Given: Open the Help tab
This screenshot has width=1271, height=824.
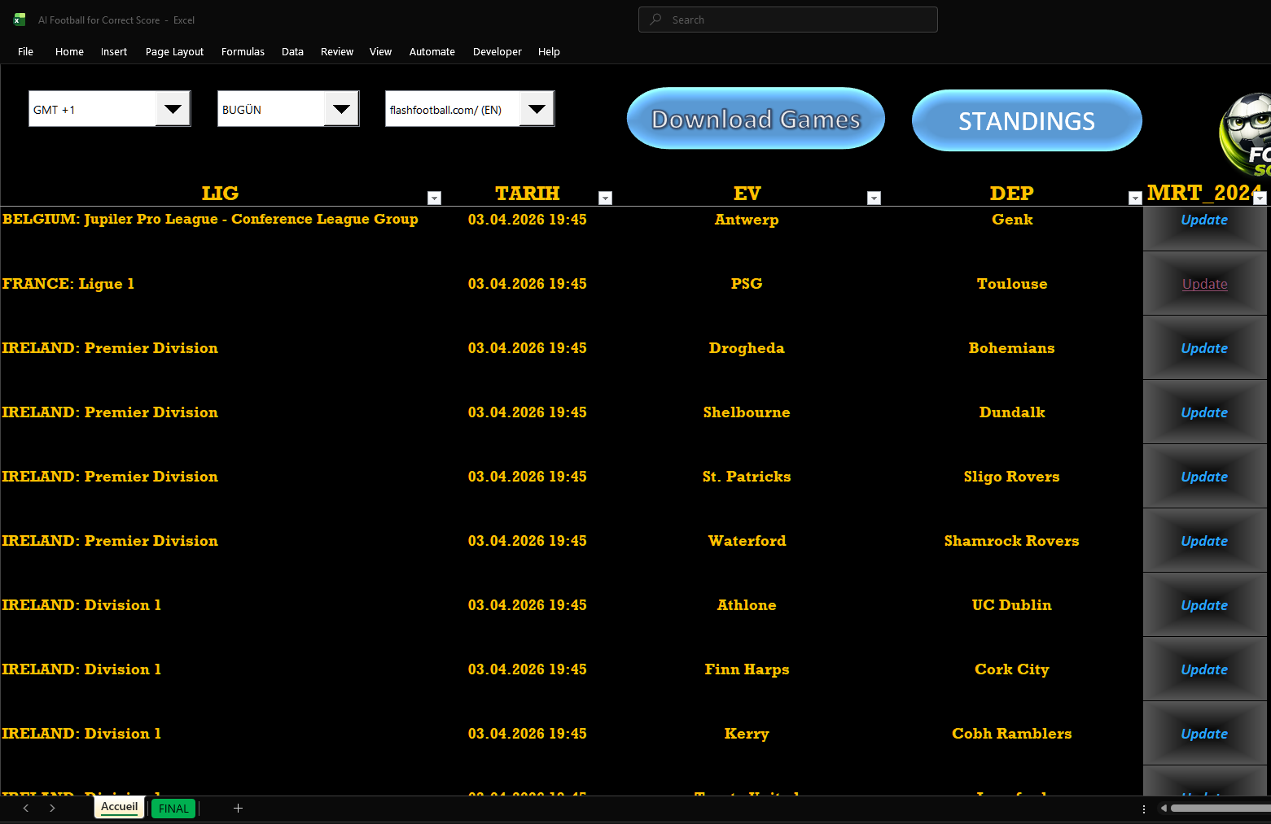Looking at the screenshot, I should click(x=549, y=51).
